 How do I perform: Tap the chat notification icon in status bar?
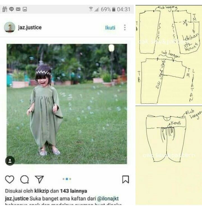pos(12,9)
